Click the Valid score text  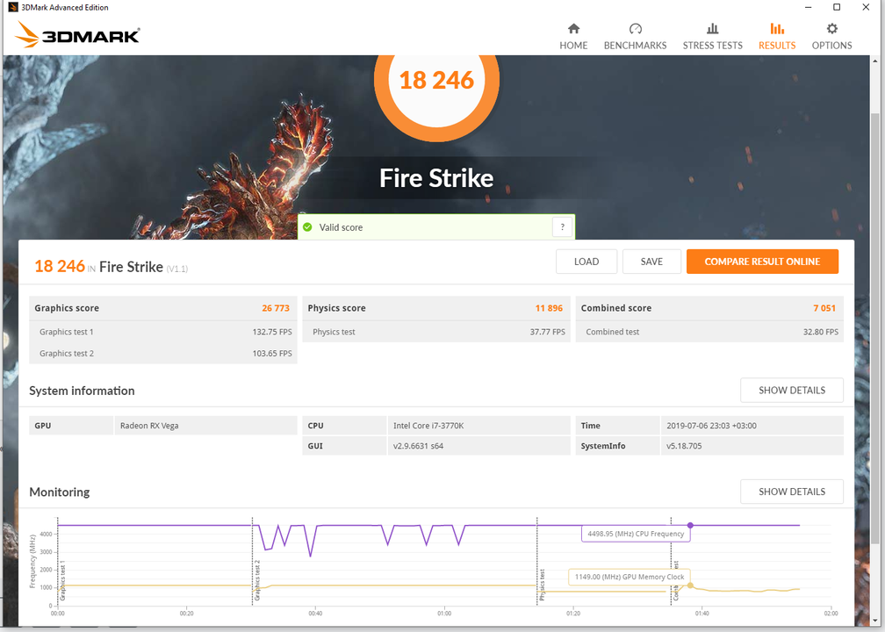(x=341, y=227)
